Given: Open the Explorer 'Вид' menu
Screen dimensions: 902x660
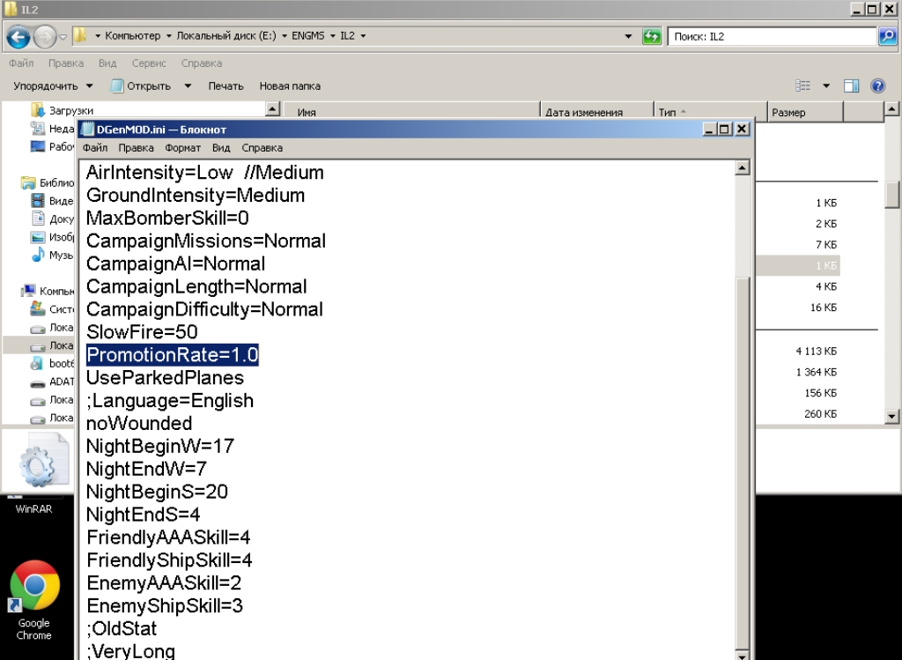Looking at the screenshot, I should [107, 63].
